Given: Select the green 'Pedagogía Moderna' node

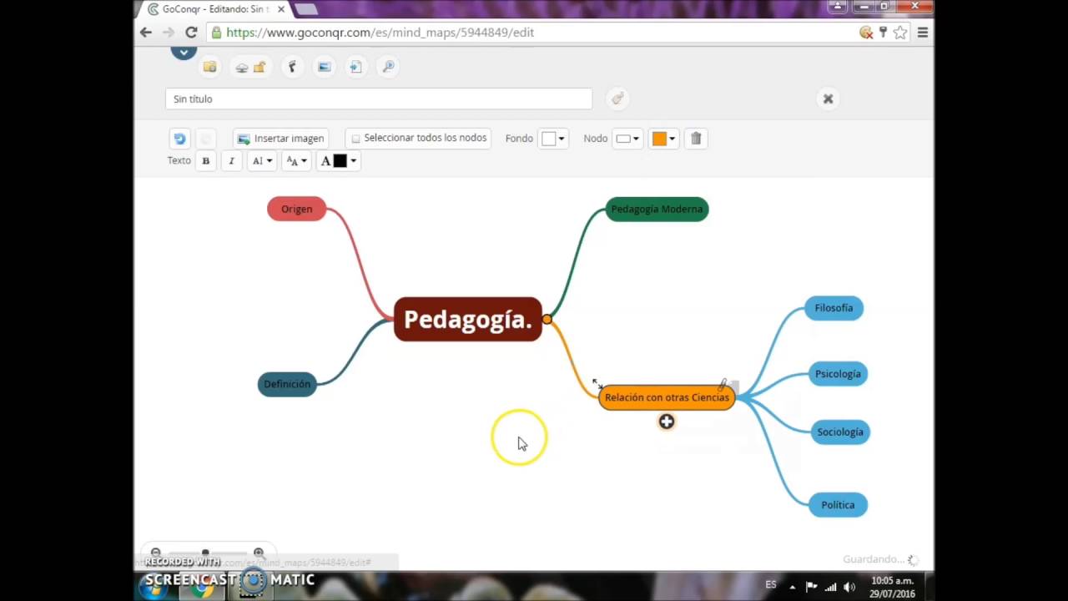Looking at the screenshot, I should (657, 209).
